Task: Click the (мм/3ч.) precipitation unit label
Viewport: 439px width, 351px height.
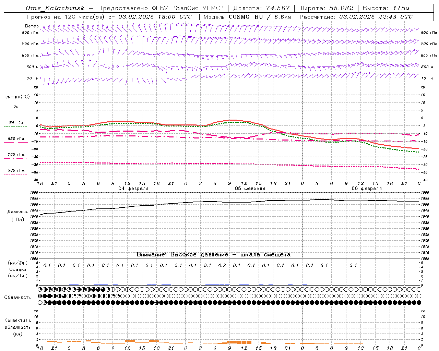Action: pos(18,263)
